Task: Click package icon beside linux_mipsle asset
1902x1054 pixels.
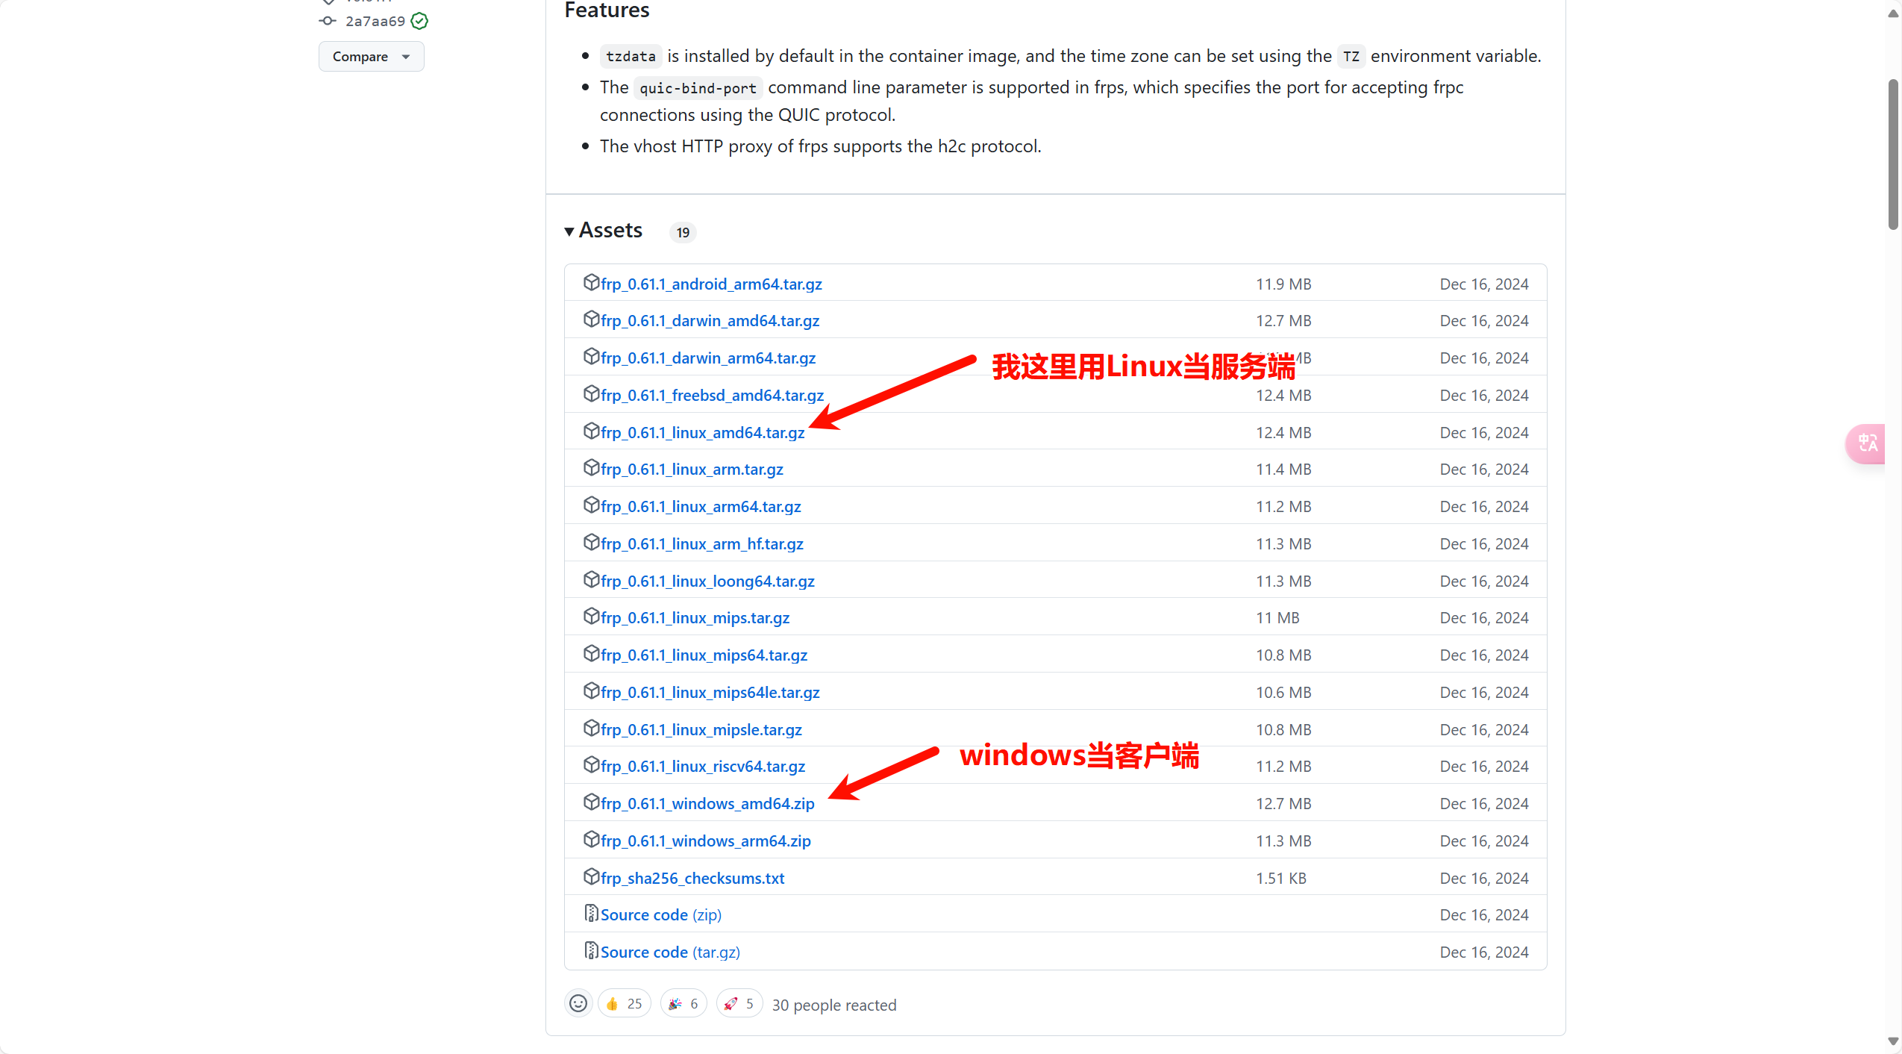Action: pyautogui.click(x=591, y=728)
